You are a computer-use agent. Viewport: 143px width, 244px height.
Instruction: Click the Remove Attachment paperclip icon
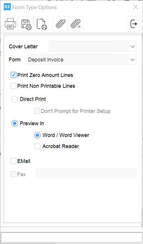click(x=76, y=24)
